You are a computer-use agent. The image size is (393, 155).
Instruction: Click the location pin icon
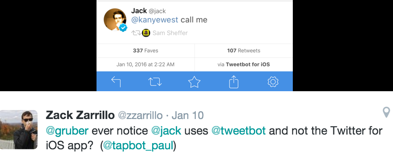(386, 112)
